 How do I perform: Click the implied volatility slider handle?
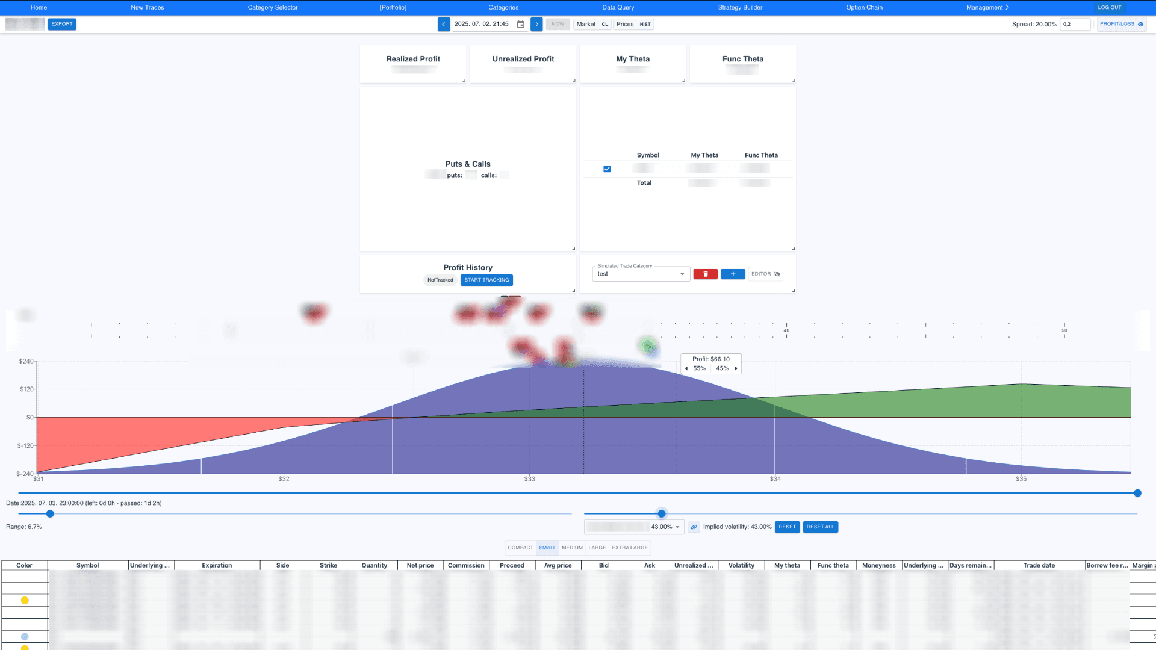point(662,514)
